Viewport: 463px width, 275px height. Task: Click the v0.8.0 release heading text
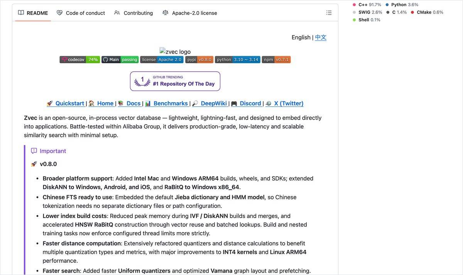tap(48, 164)
